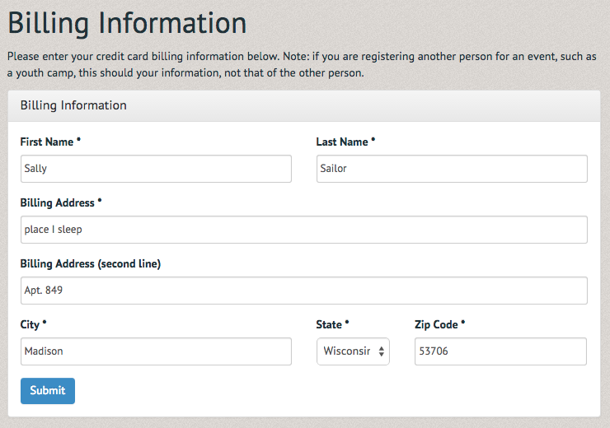Viewport: 610px width, 428px height.
Task: Click the Zip Code label
Action: pyautogui.click(x=436, y=324)
